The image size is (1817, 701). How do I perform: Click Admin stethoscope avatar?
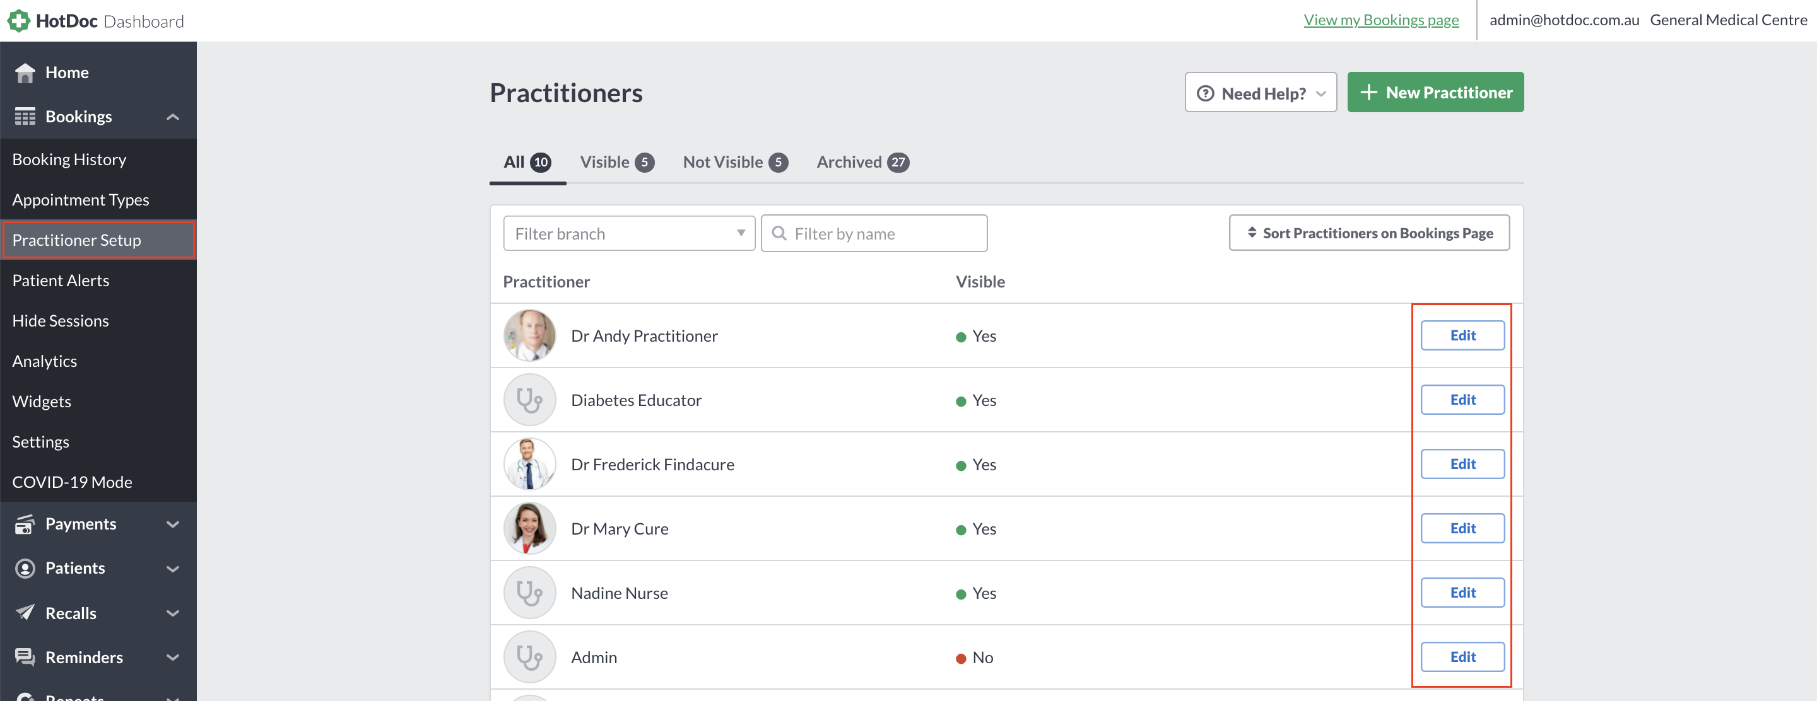pos(530,658)
